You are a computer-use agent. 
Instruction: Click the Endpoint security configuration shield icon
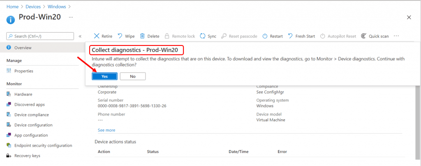[9, 146]
